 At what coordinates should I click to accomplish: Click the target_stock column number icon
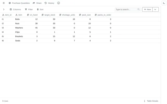[43, 15]
